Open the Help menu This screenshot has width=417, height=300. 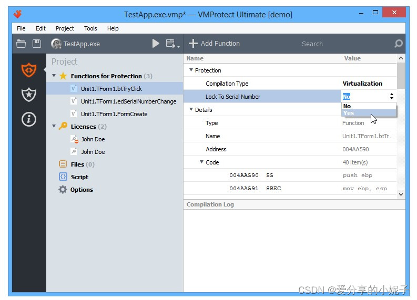113,28
